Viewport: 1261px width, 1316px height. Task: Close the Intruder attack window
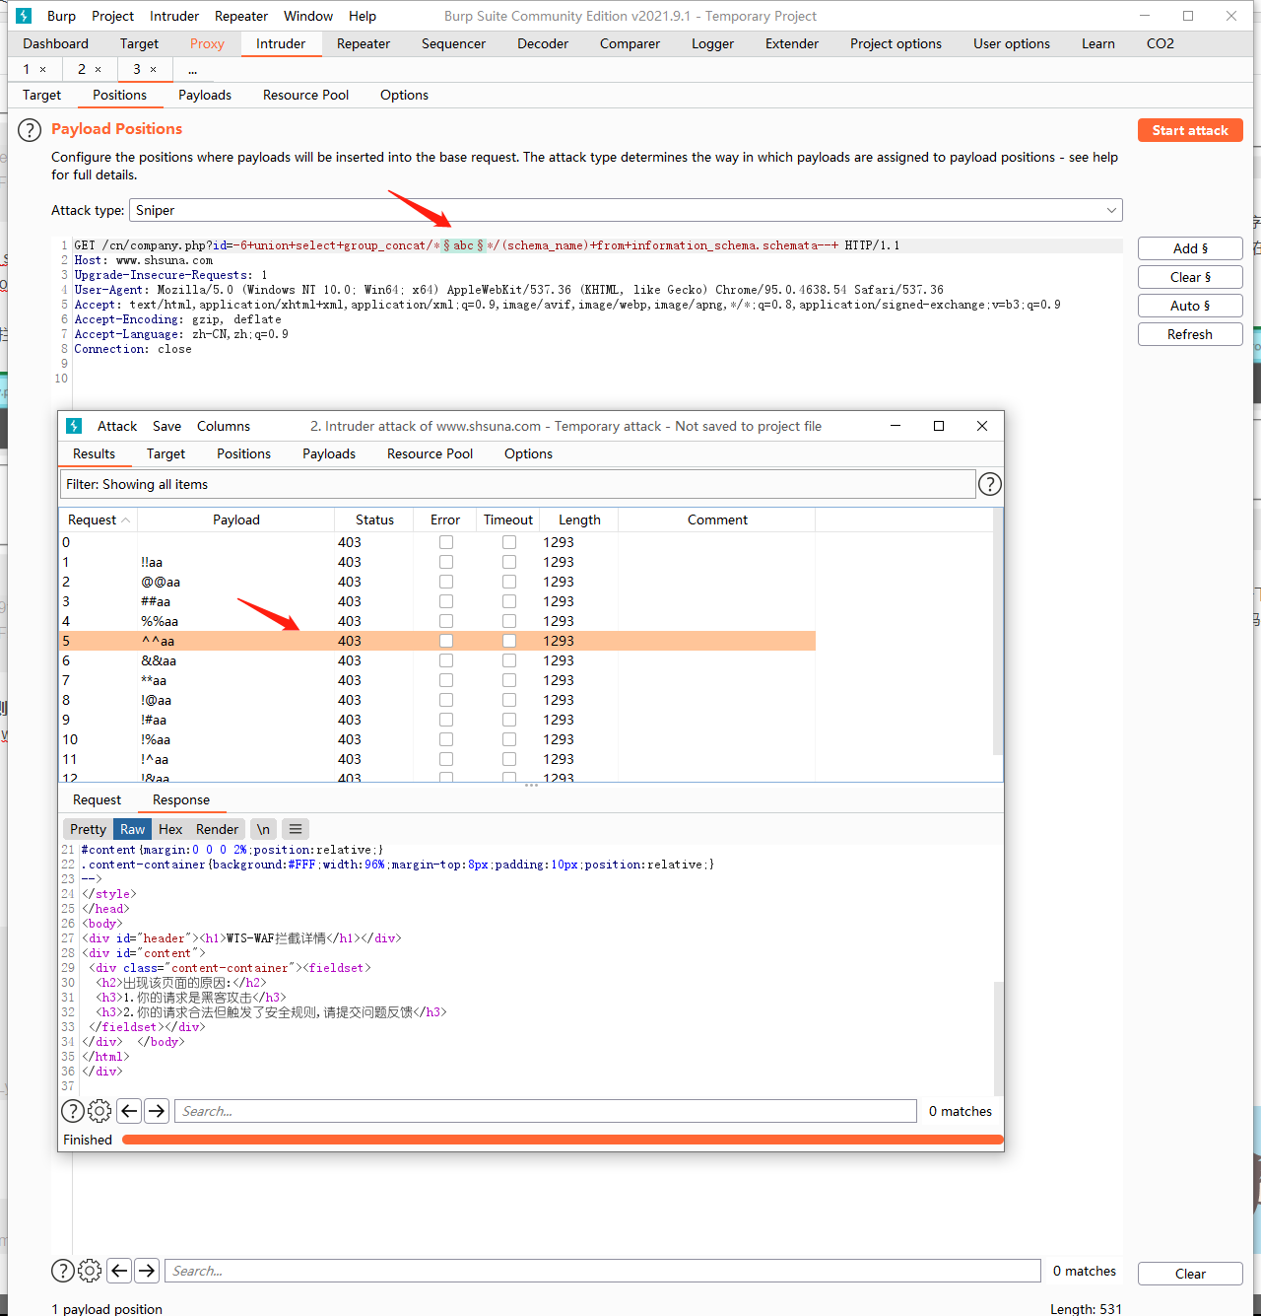(x=982, y=426)
